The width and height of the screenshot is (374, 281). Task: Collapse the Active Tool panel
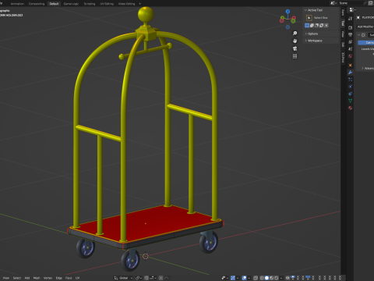tap(305, 10)
